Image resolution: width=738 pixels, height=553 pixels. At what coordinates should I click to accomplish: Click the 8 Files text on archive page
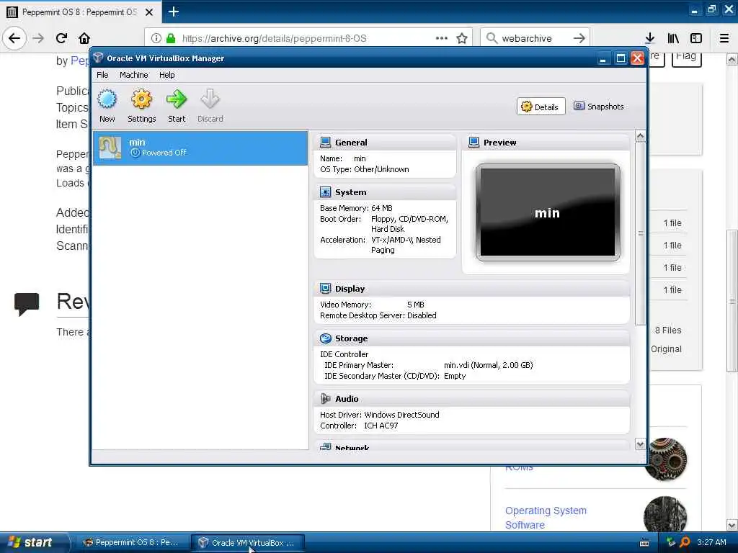(x=668, y=330)
